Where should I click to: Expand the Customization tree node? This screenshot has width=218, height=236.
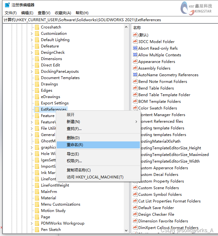coord(32,34)
